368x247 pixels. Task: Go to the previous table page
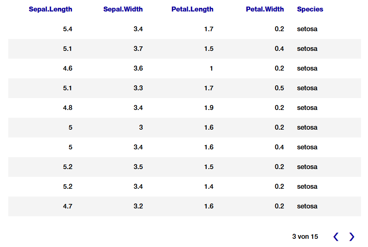pos(336,237)
